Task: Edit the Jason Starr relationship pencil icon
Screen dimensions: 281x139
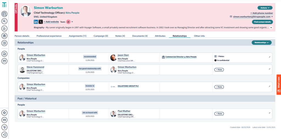Action: coord(269,57)
